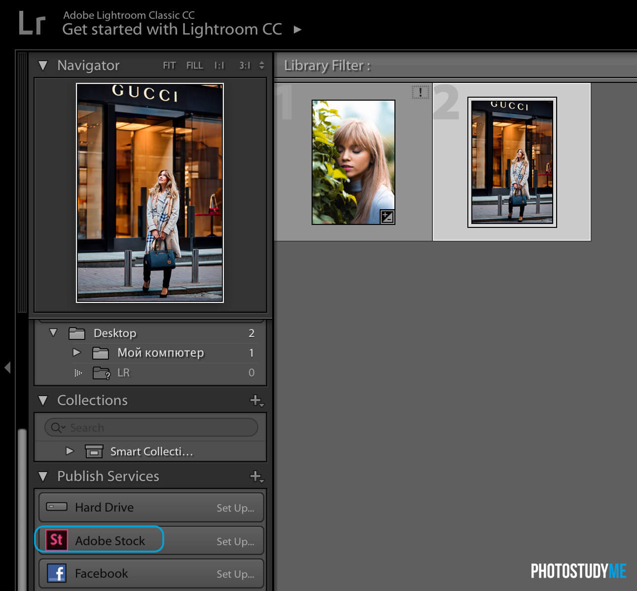This screenshot has height=591, width=637.
Task: Select the Desktop folder label
Action: pos(115,333)
